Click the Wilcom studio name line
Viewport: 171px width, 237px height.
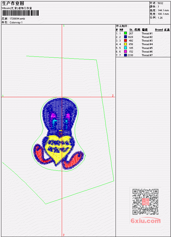click(x=17, y=8)
